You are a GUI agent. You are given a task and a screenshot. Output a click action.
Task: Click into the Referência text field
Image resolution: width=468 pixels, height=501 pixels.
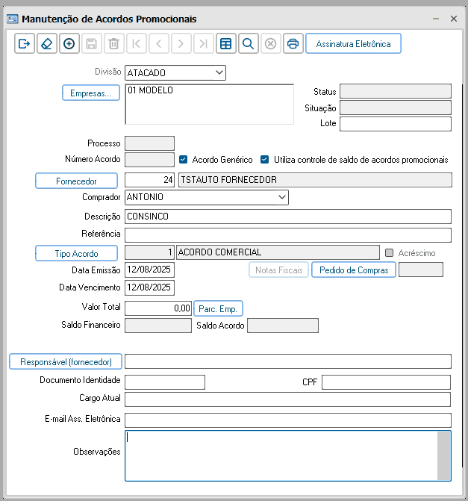288,235
